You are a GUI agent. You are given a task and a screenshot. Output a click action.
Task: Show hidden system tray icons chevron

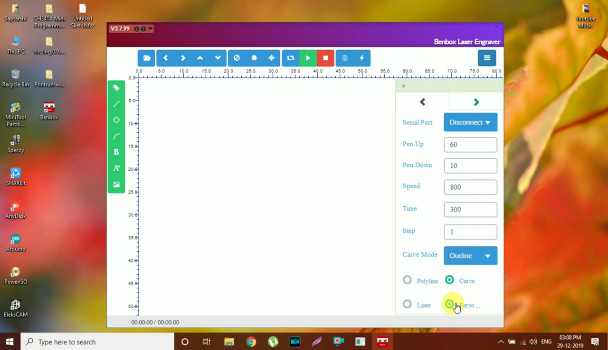(x=501, y=342)
